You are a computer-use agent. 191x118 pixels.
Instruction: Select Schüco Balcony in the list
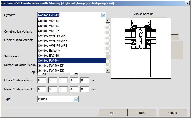click(71, 51)
